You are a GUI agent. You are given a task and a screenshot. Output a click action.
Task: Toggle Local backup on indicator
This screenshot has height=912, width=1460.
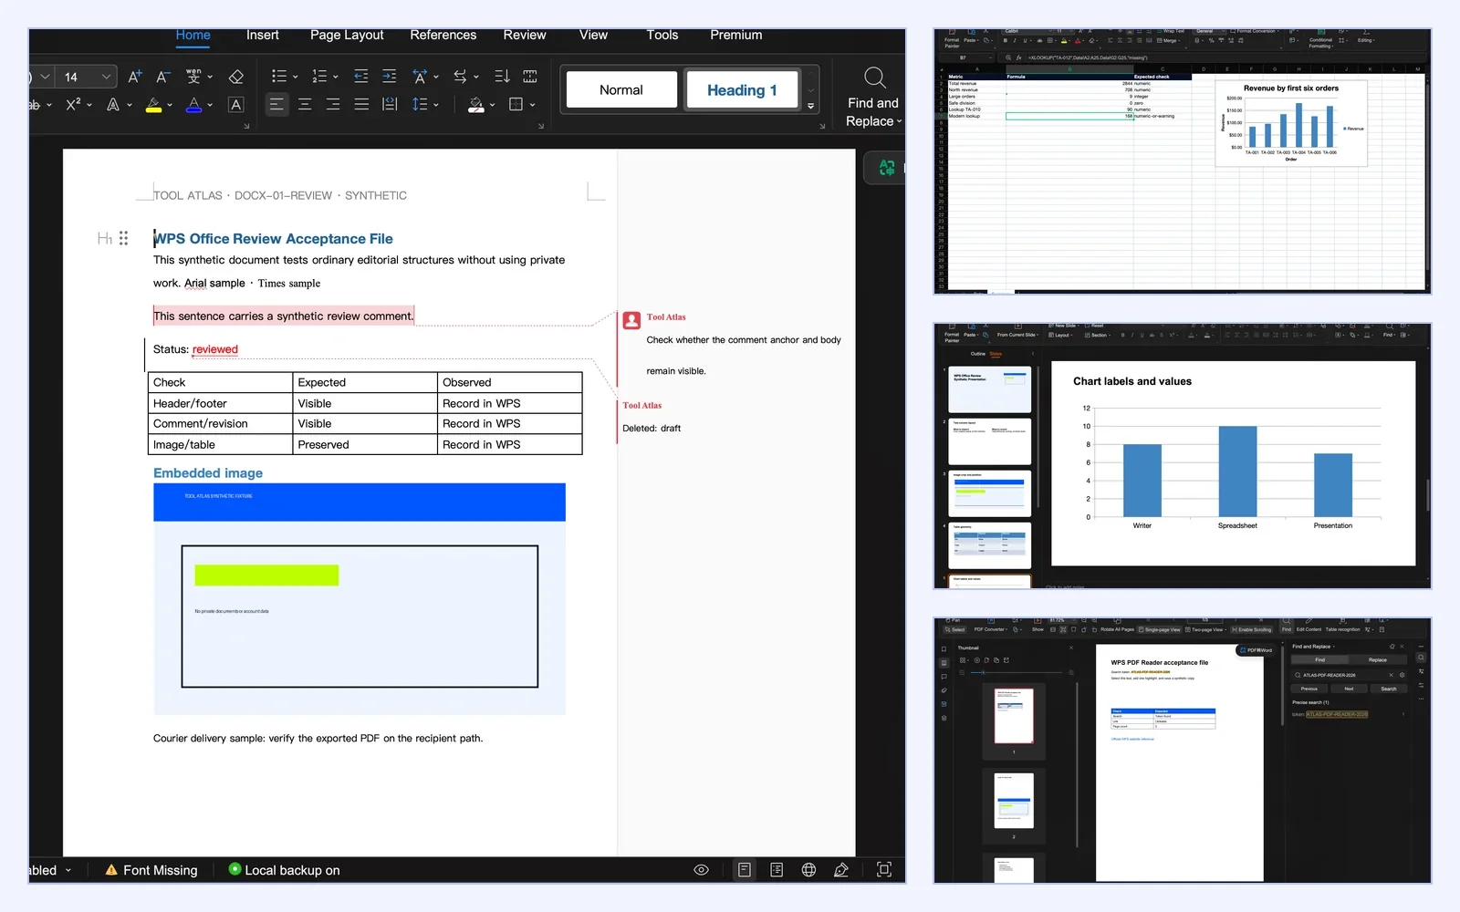(x=284, y=870)
